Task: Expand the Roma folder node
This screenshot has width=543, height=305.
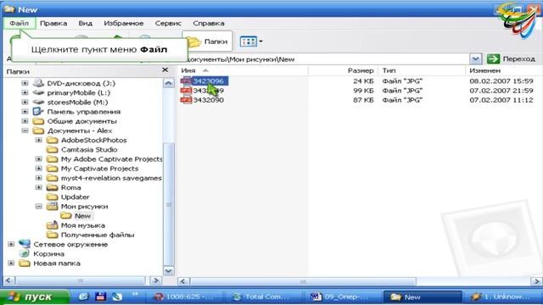Action: (x=38, y=187)
